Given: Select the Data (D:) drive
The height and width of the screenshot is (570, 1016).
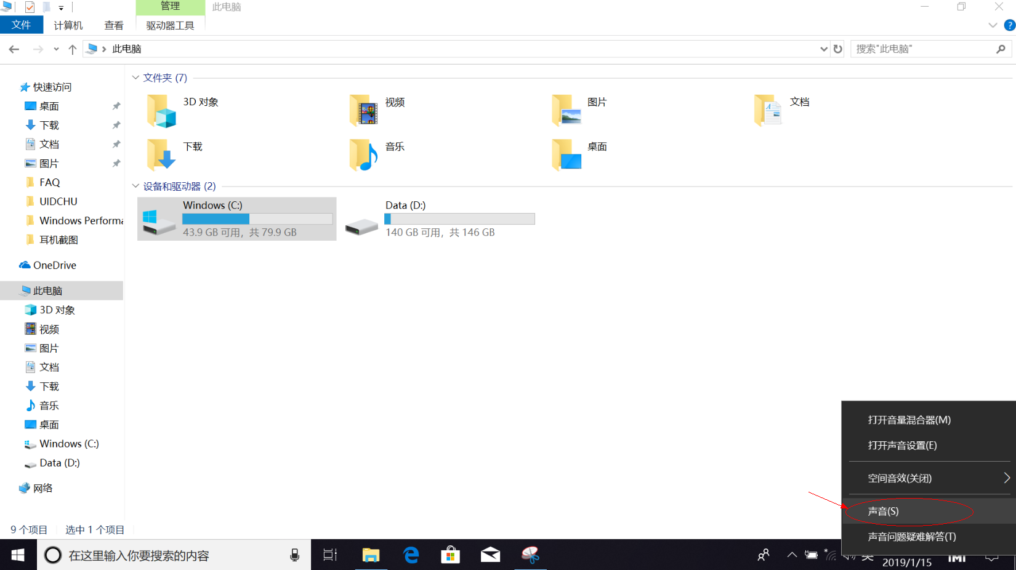Looking at the screenshot, I should (440, 219).
